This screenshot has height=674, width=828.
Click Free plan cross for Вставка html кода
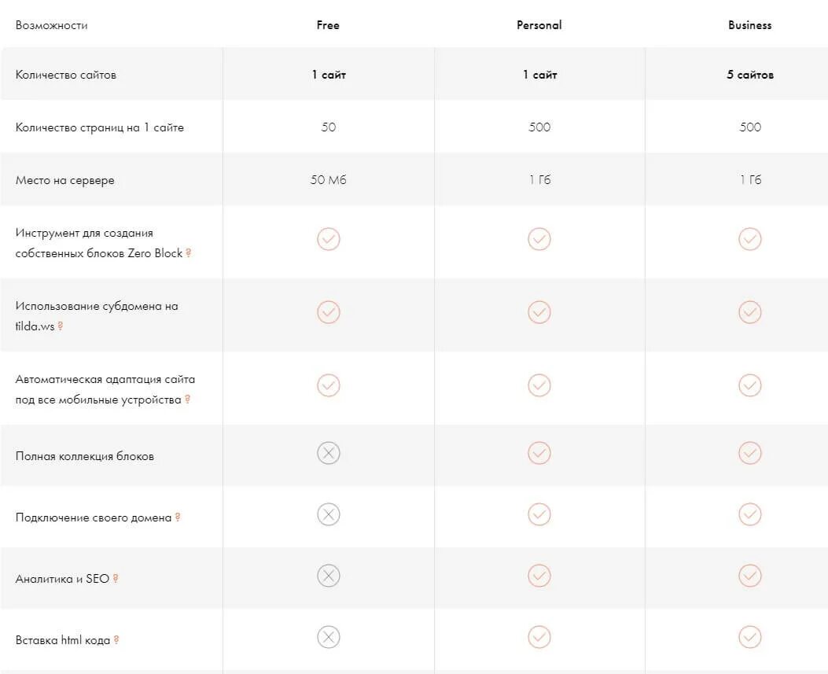coord(329,636)
